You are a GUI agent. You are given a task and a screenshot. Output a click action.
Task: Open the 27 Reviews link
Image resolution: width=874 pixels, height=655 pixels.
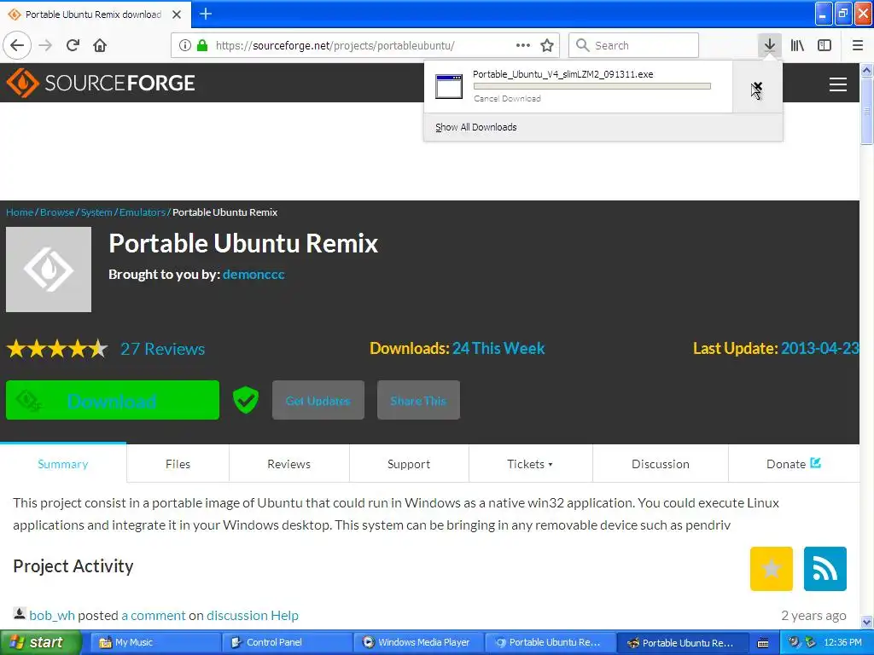coord(163,349)
